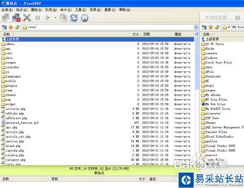
Task: Select the themes folder in remote pane
Action: (11, 95)
